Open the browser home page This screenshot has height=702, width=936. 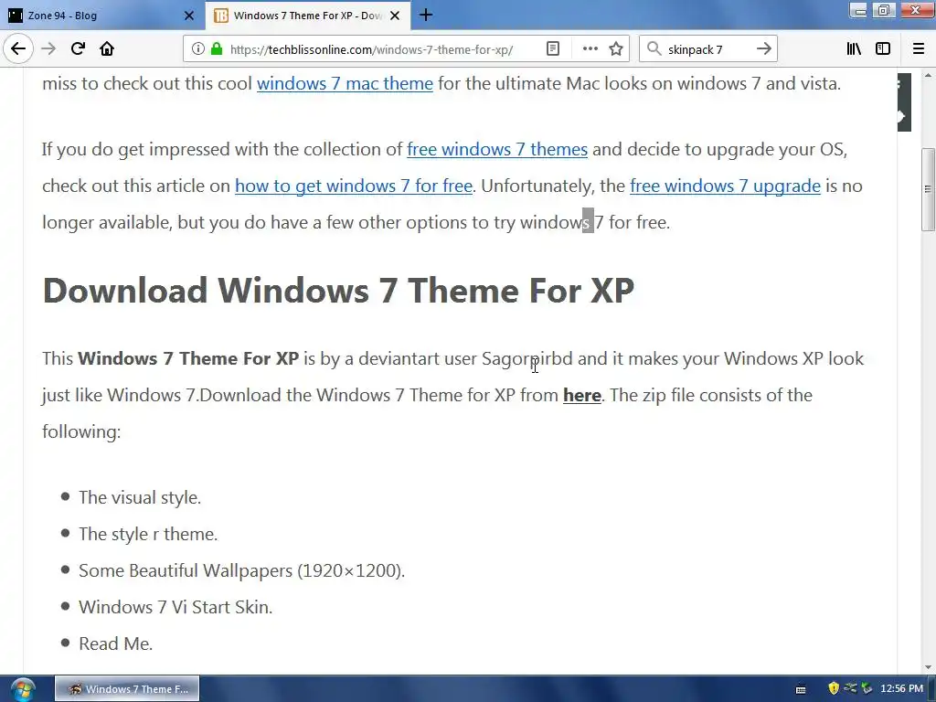coord(107,49)
